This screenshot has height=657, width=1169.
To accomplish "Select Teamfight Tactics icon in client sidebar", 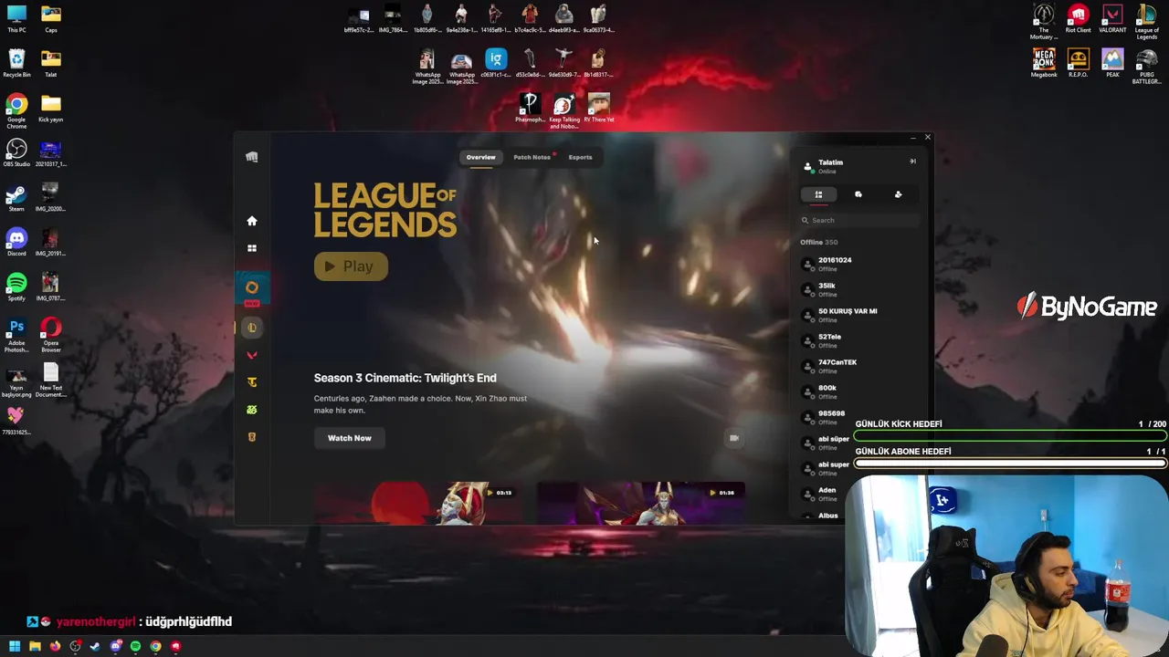I will pos(252,382).
